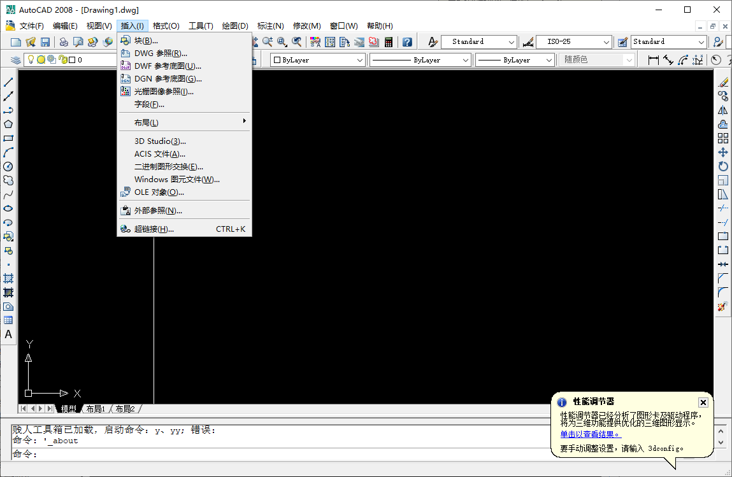Open the 格式(O) menu
This screenshot has width=732, height=477.
click(x=165, y=25)
